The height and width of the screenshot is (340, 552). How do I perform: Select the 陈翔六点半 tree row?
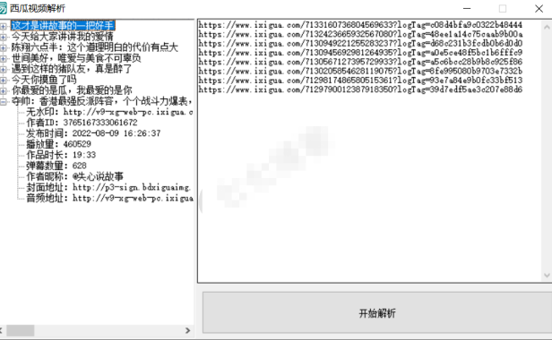95,47
